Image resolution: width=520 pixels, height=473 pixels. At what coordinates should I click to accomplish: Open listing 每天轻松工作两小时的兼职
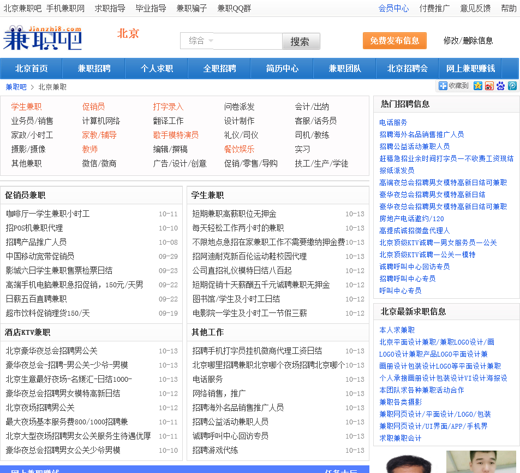(x=238, y=228)
